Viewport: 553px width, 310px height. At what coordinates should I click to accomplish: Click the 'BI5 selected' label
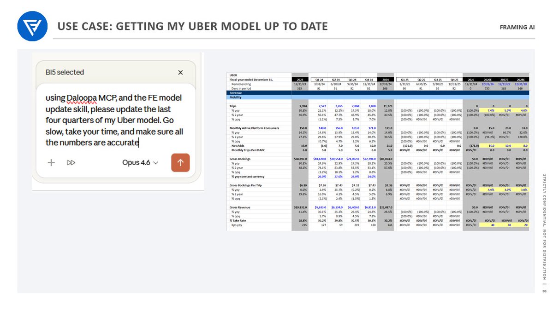[65, 73]
